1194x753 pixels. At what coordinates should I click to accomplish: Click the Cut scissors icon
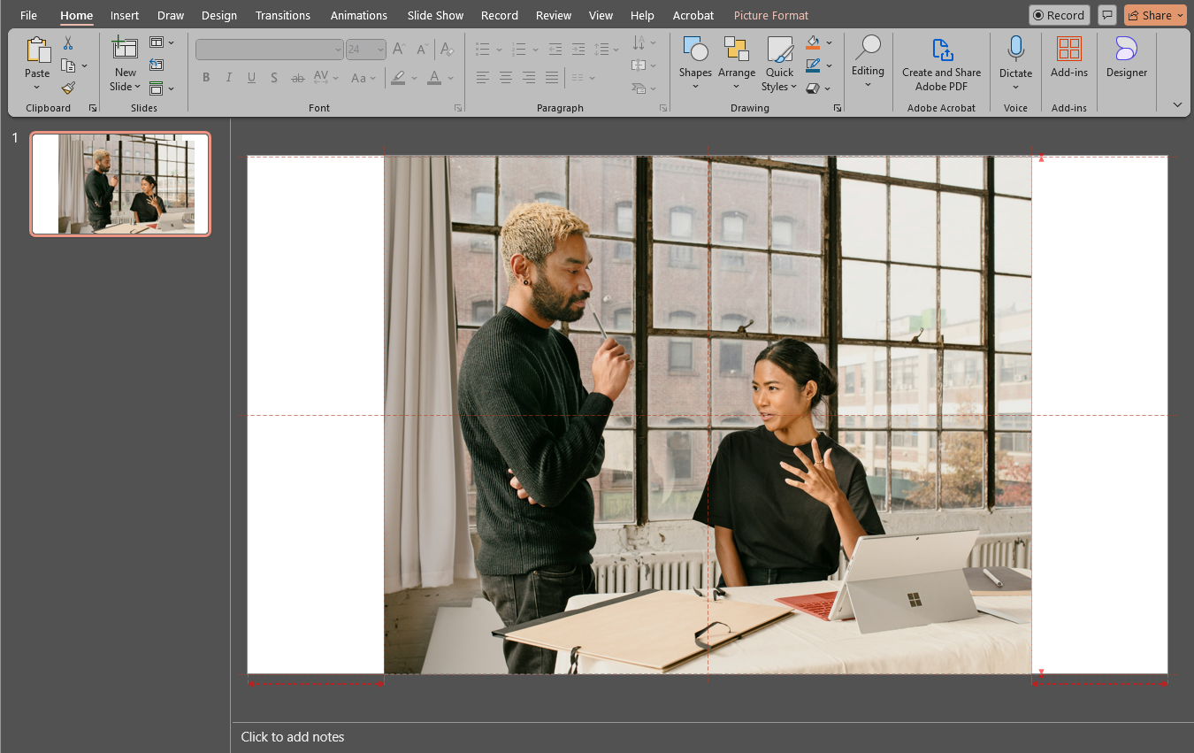68,43
